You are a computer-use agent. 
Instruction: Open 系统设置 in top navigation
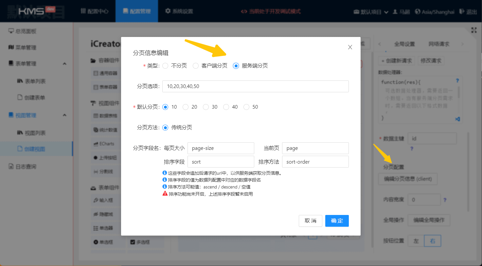pyautogui.click(x=179, y=11)
